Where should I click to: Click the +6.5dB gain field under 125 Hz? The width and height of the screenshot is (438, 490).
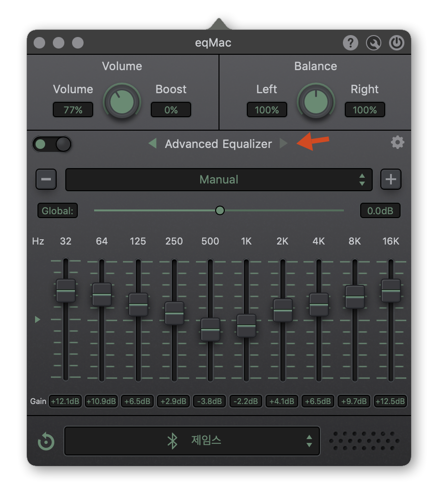click(137, 401)
